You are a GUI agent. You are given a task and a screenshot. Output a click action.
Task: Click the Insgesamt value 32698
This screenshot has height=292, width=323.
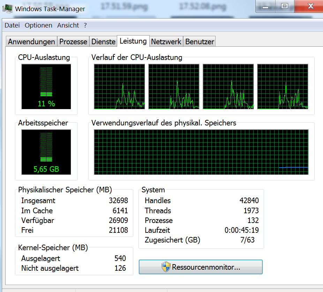click(x=119, y=200)
